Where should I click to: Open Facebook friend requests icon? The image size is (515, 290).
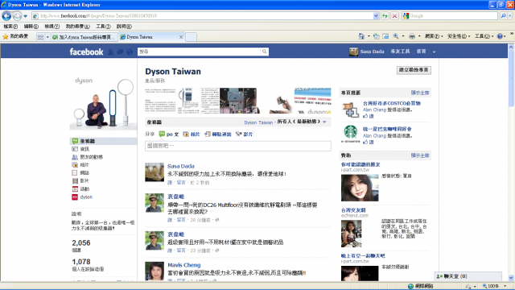tap(111, 52)
